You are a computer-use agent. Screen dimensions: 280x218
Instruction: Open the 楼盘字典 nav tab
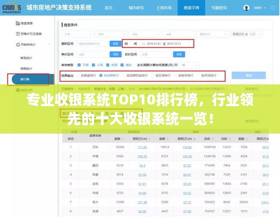pyautogui.click(x=192, y=8)
